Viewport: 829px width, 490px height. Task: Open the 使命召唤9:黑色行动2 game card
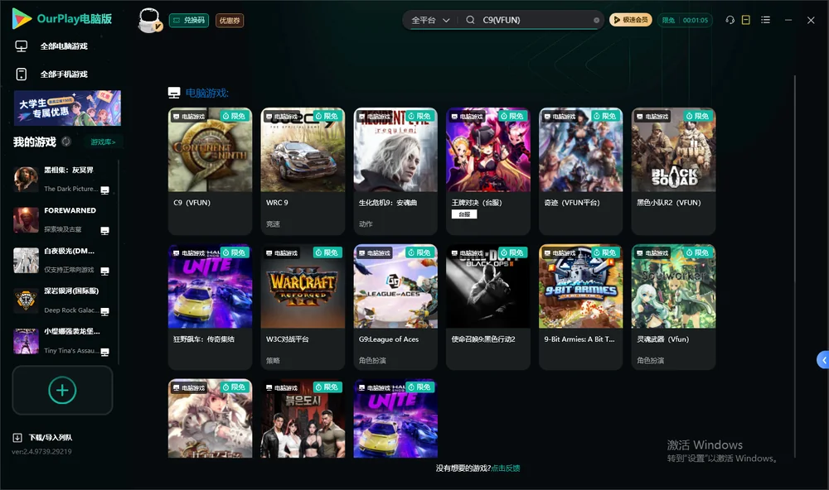pos(488,307)
